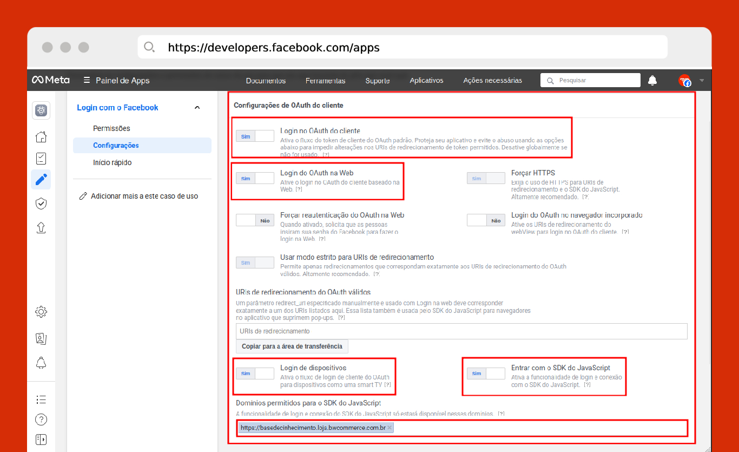
Task: Open the account dropdown arrow beside the avatar
Action: click(702, 81)
